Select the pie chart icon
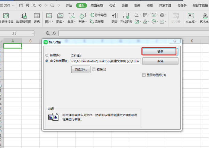Viewport: 209px width, 148px height. point(153,21)
